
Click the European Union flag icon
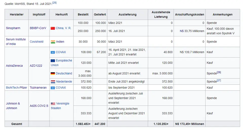(x=53, y=61)
